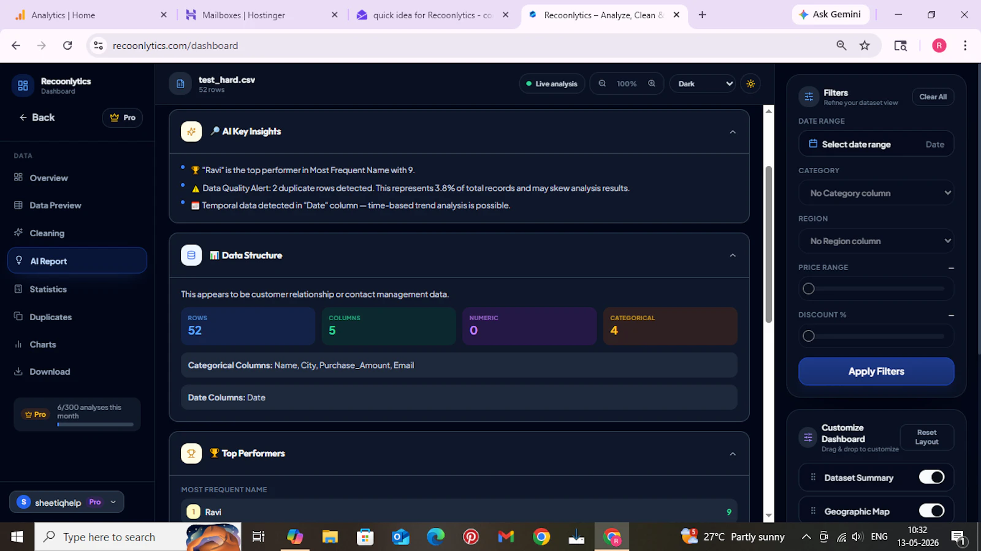The image size is (981, 551).
Task: Collapse the Discount % filter
Action: pyautogui.click(x=951, y=315)
